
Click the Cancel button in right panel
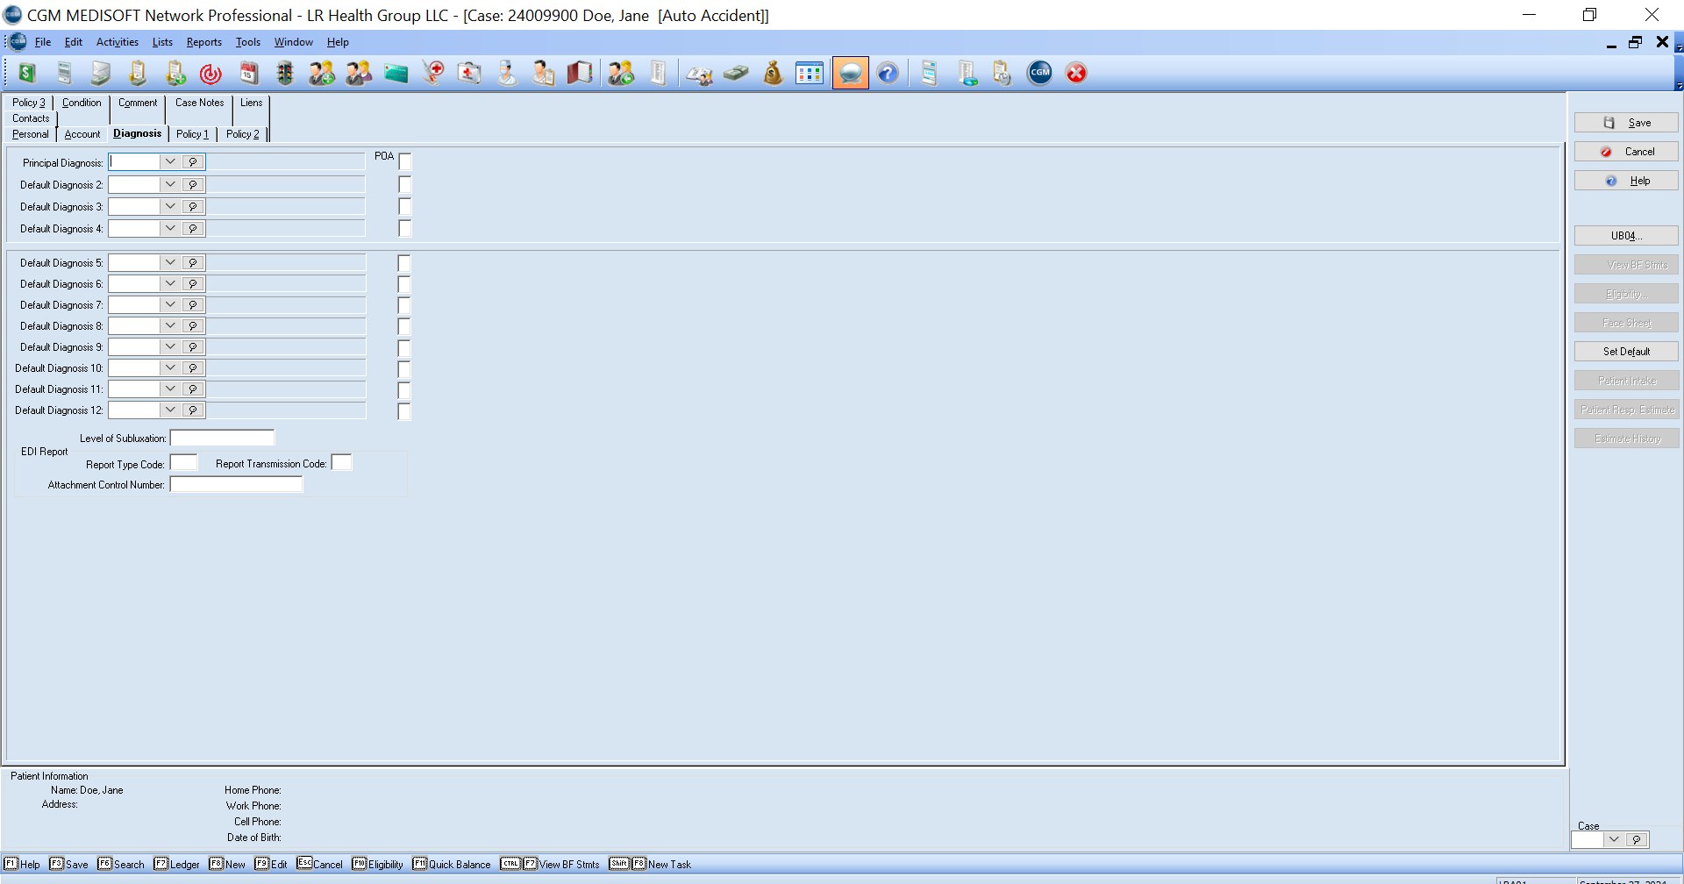tap(1626, 152)
